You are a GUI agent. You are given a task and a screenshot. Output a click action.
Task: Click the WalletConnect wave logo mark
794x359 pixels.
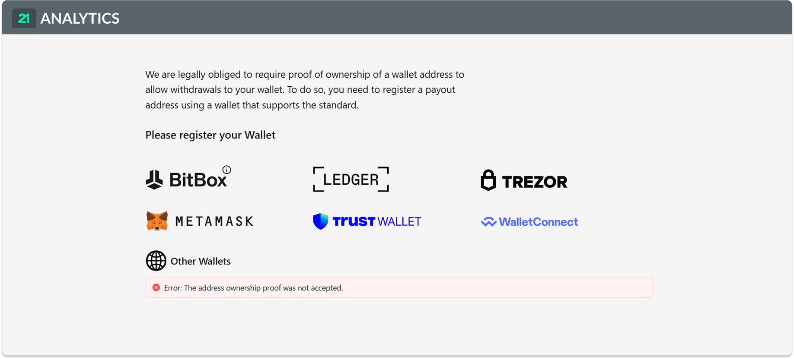click(488, 221)
